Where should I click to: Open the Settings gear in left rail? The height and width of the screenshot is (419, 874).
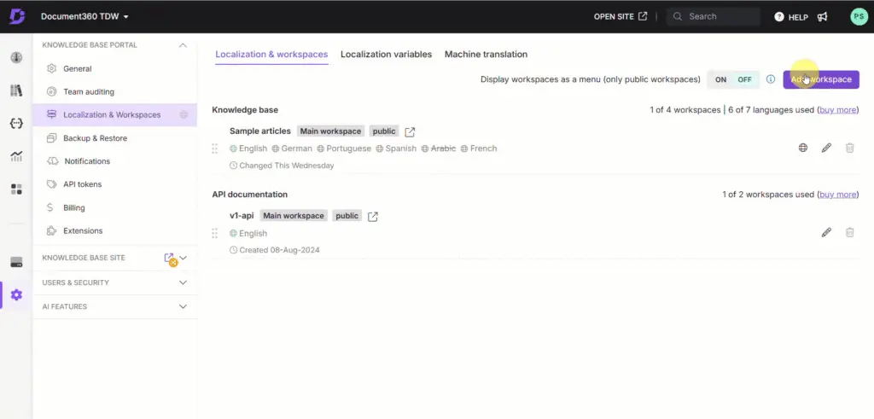tap(16, 295)
